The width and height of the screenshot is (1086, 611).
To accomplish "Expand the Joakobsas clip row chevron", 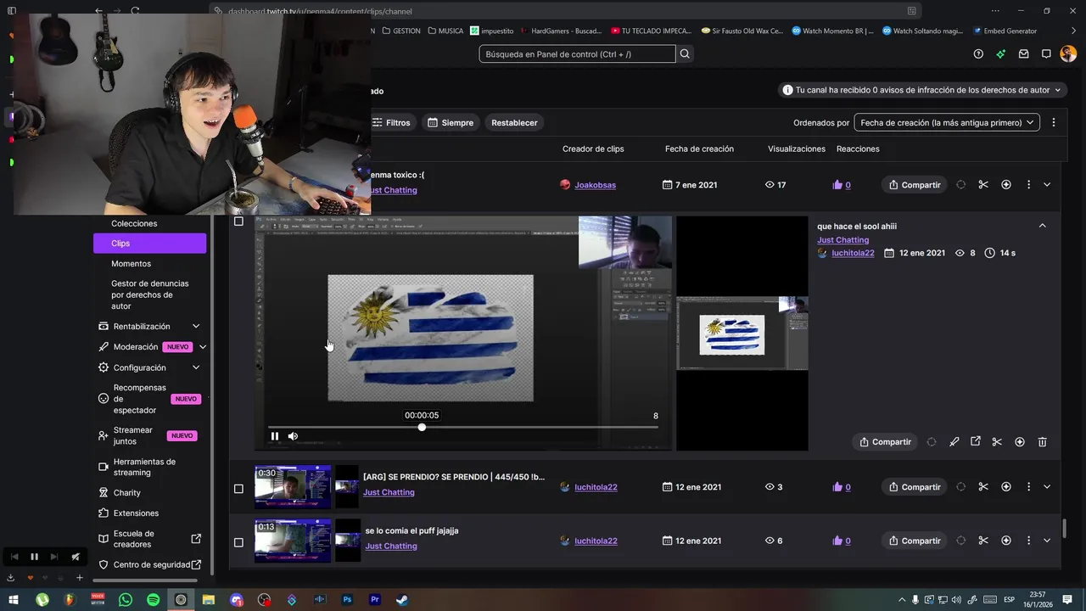I will click(1047, 185).
